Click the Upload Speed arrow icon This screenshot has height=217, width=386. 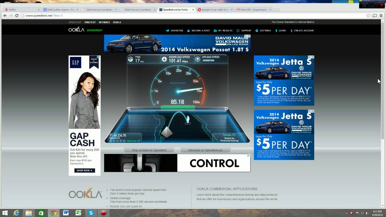[x=198, y=59]
